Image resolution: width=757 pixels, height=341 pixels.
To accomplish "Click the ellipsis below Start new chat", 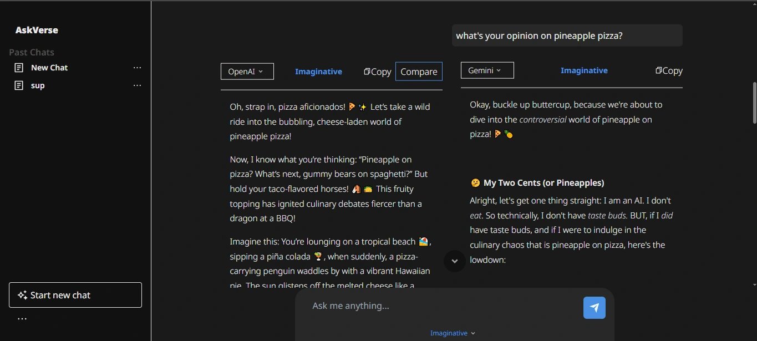I will tap(22, 319).
